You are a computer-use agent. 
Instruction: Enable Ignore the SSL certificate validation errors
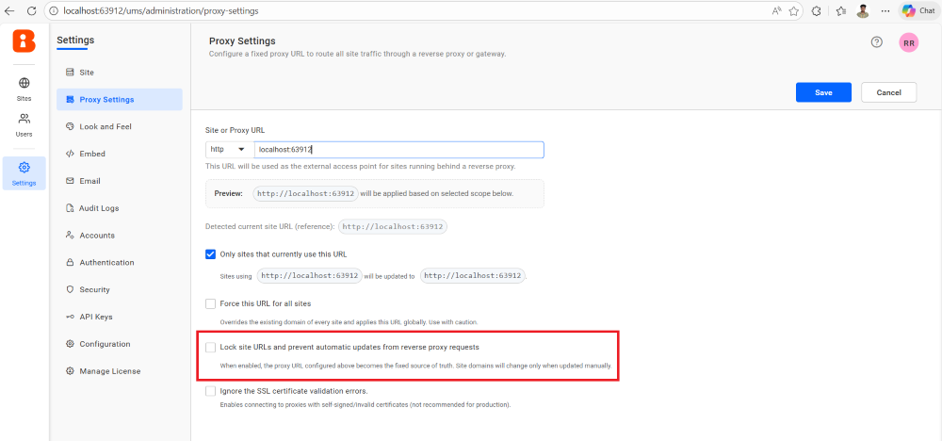point(210,391)
